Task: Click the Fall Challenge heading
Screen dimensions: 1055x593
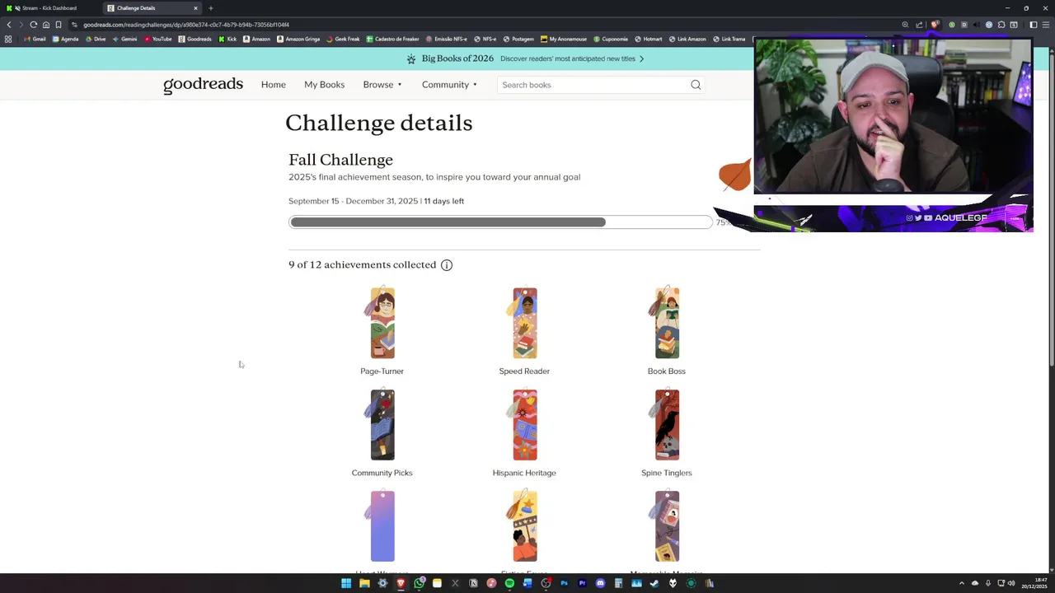Action: [340, 160]
